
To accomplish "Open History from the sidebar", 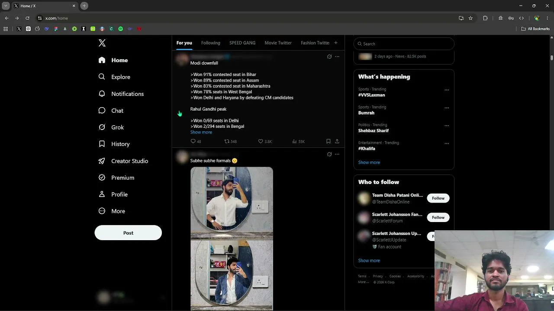I will 114,144.
